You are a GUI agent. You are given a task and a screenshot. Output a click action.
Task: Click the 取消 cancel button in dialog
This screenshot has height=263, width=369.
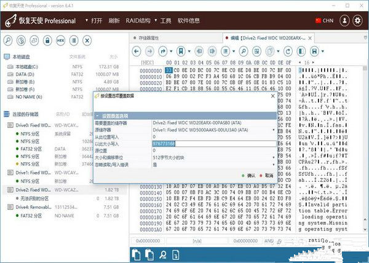pyautogui.click(x=266, y=176)
